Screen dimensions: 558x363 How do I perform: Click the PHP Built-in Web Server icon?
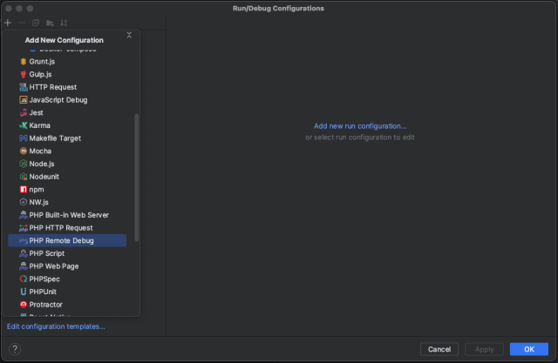[x=24, y=215]
